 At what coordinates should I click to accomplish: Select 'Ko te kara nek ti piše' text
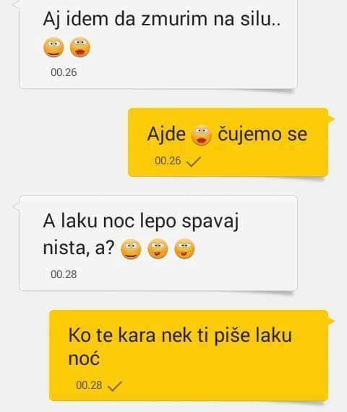click(159, 335)
